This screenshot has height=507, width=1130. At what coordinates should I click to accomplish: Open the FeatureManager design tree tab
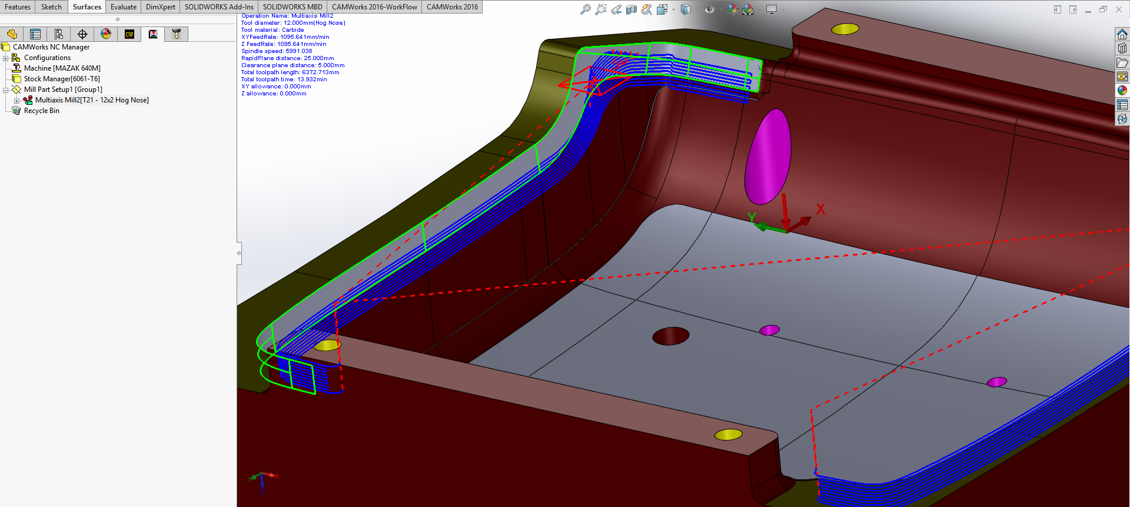[x=12, y=34]
